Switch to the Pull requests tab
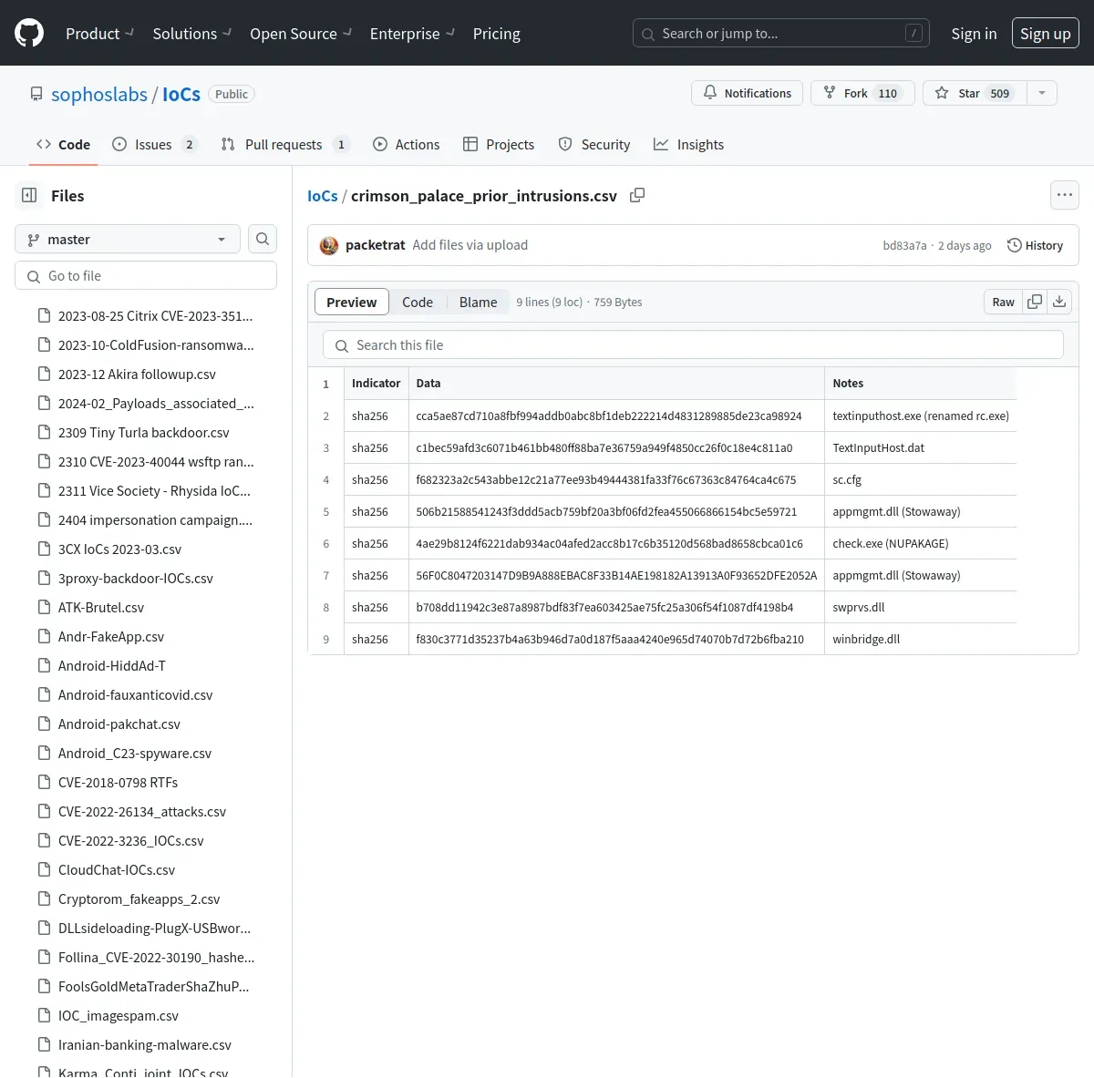The height and width of the screenshot is (1078, 1094). 284,144
